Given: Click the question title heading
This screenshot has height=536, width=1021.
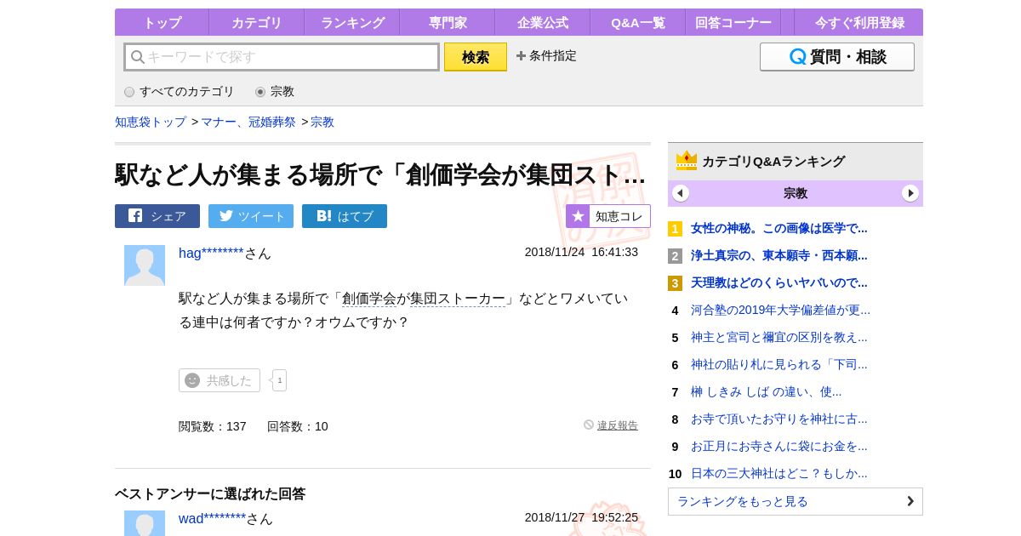Looking at the screenshot, I should pyautogui.click(x=380, y=174).
